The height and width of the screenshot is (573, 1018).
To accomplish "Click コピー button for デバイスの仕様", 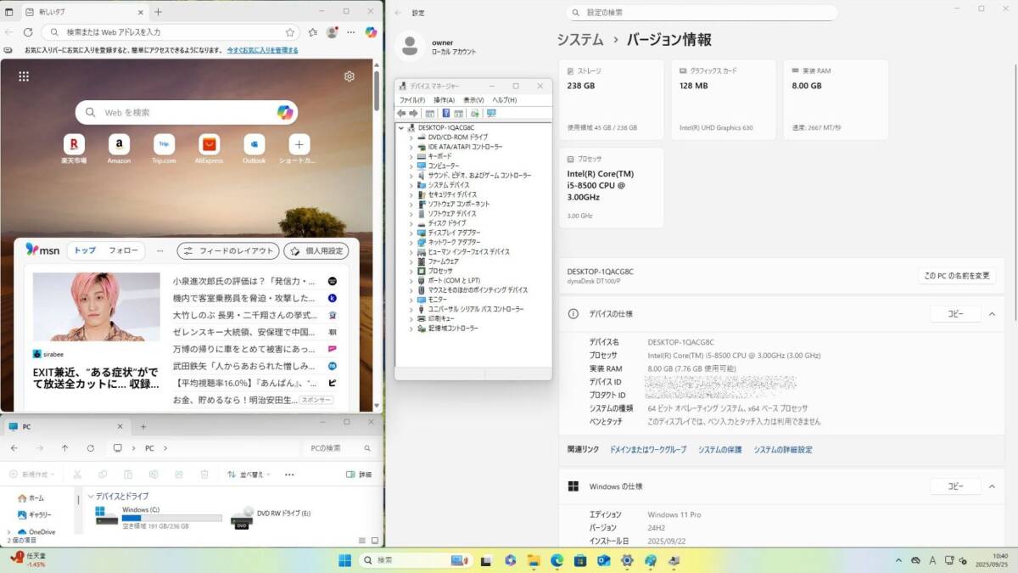I will click(x=955, y=314).
